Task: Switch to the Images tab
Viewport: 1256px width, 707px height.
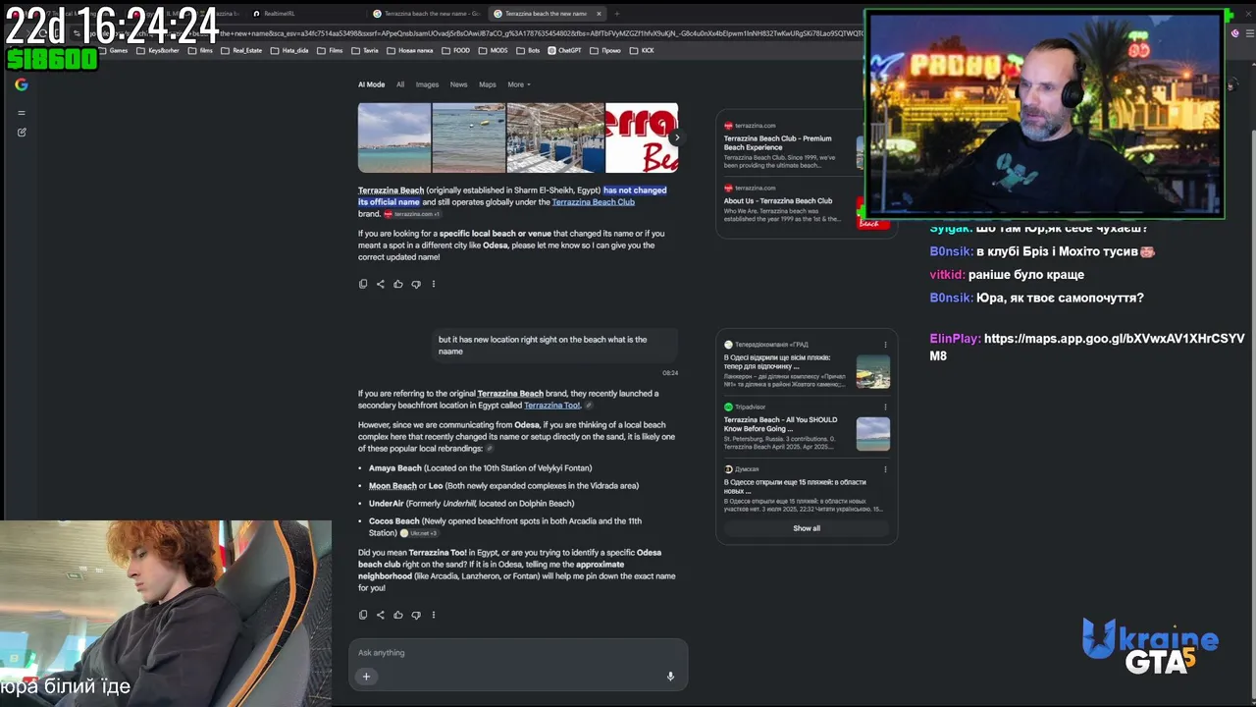Action: coord(427,84)
